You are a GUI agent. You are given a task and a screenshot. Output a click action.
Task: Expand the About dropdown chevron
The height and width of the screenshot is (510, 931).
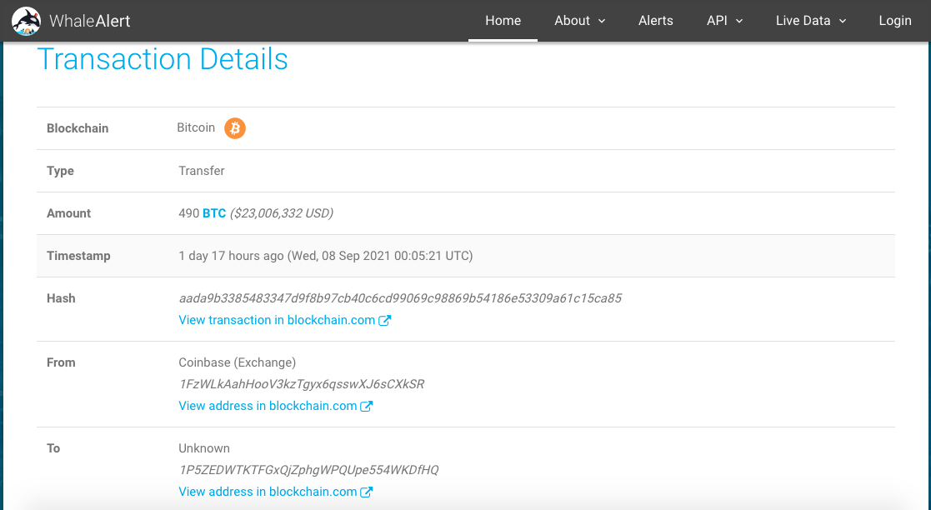tap(602, 22)
